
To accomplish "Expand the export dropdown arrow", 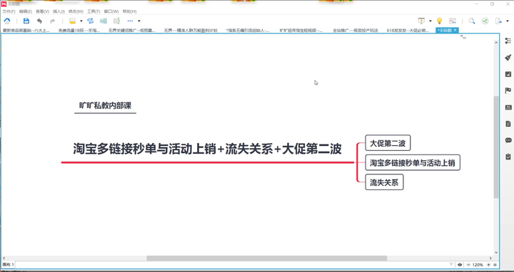I will (508, 21).
